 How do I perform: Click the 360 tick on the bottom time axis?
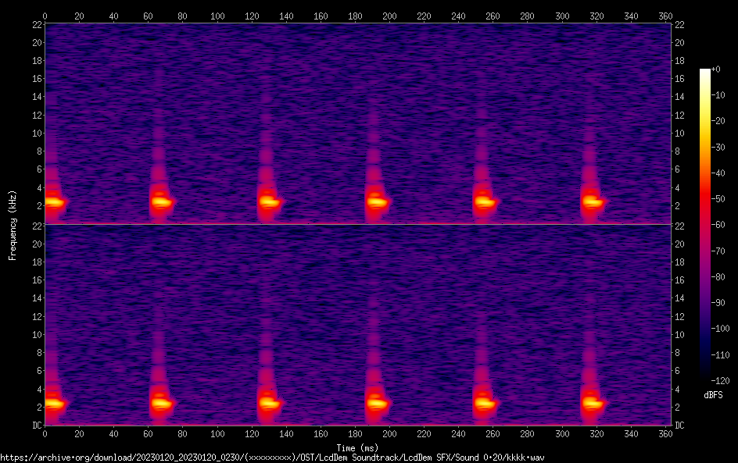tap(665, 433)
